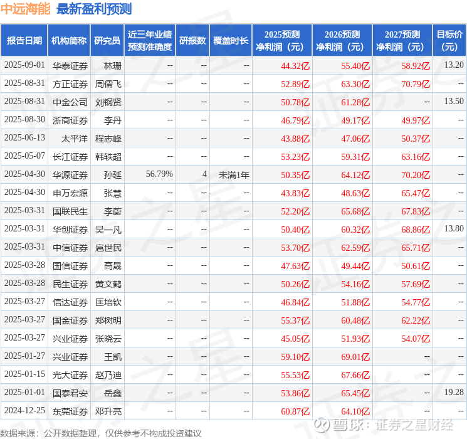Select the 光大证券 institution cell
Screen dimensions: 467x439
(70, 375)
